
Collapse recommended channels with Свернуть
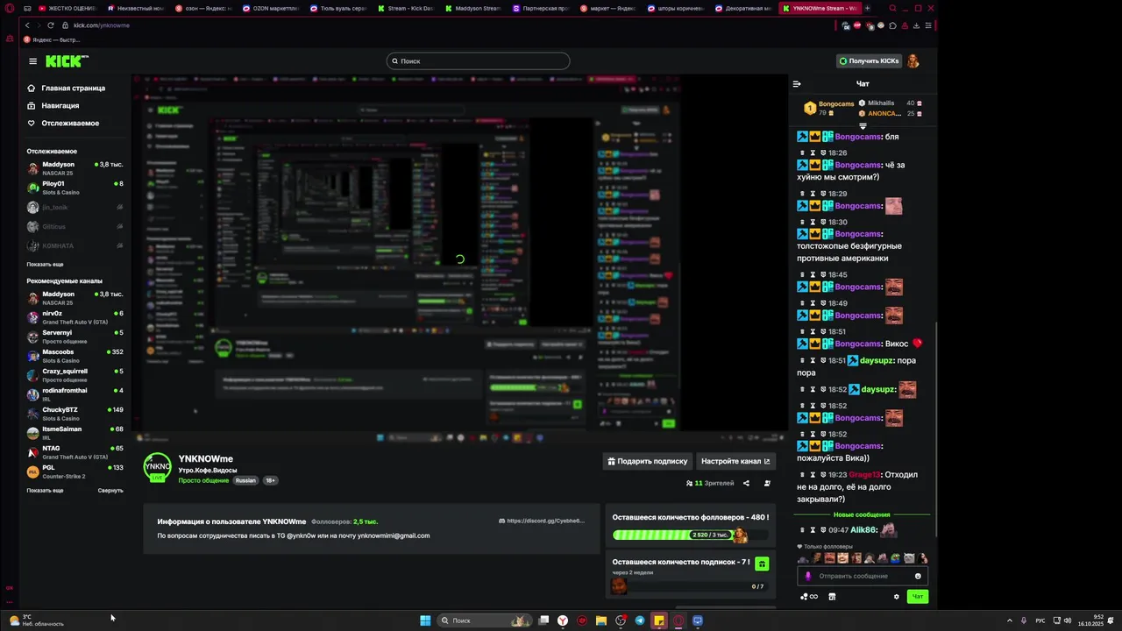pos(110,491)
